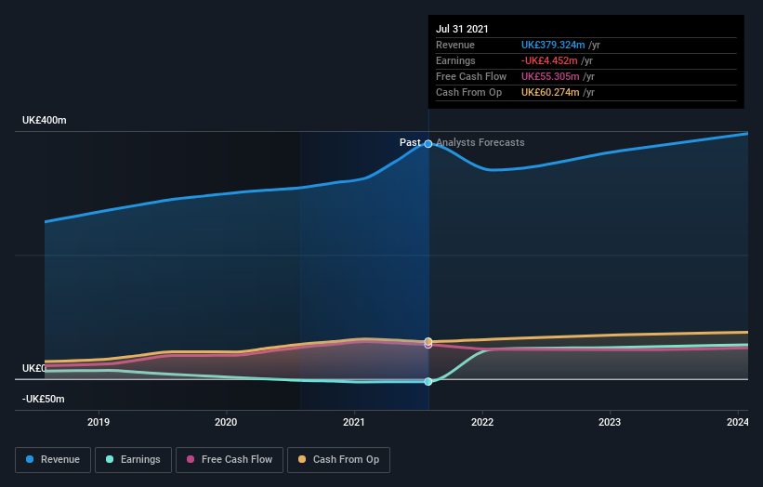Viewport: 763px width, 487px height.
Task: Click the 2022 axis label
Action: point(482,422)
